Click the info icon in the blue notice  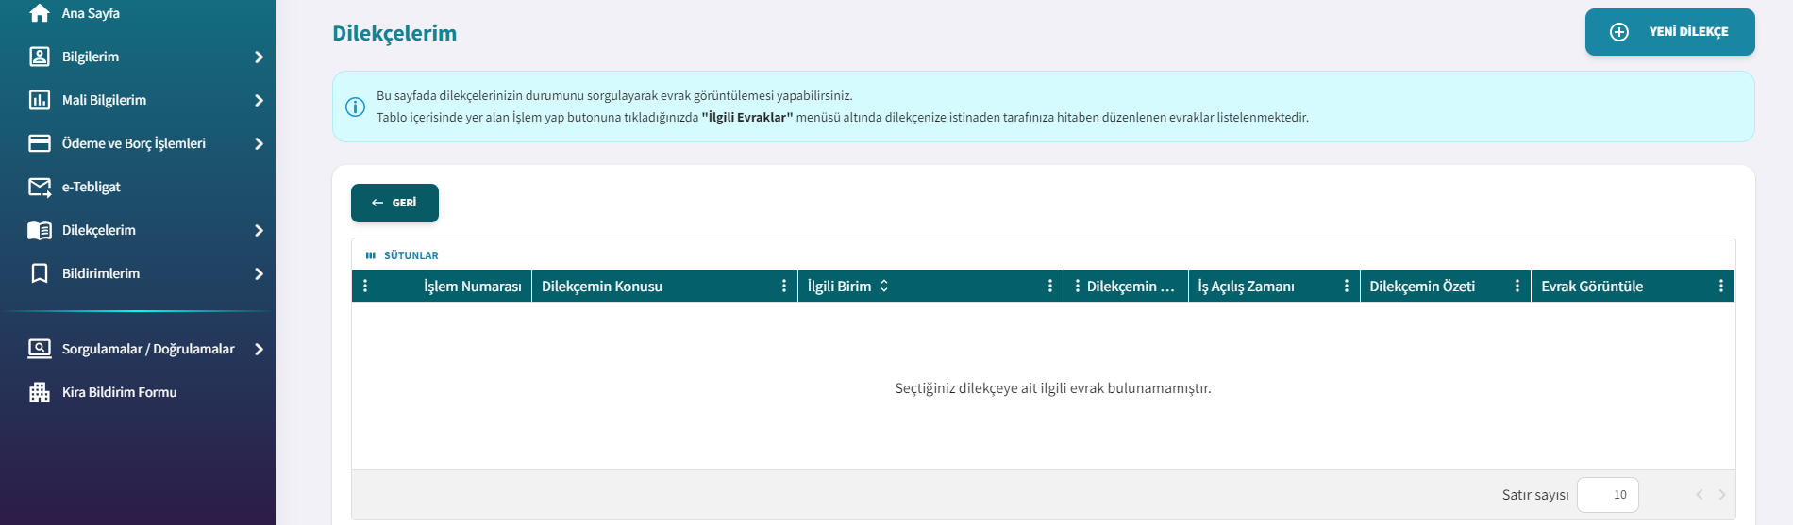point(356,107)
